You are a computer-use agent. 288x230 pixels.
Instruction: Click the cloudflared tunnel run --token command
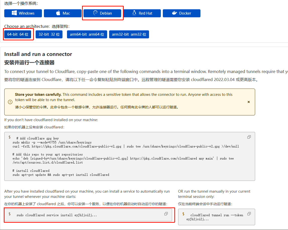[215, 217]
